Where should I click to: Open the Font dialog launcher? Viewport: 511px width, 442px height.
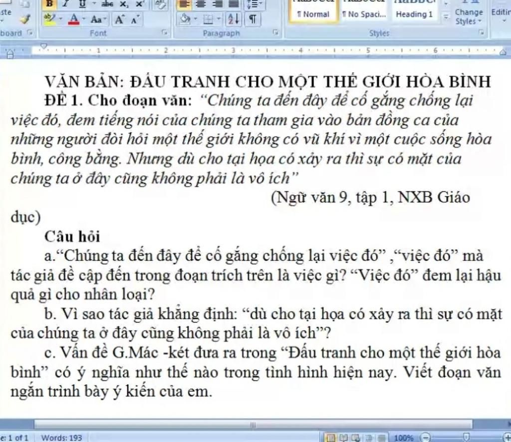point(165,33)
